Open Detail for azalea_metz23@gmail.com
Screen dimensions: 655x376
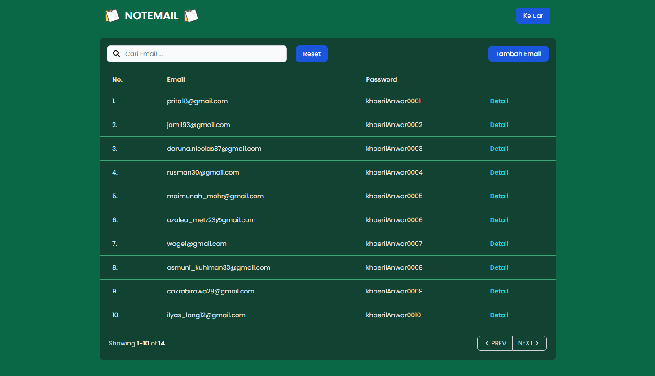point(499,220)
